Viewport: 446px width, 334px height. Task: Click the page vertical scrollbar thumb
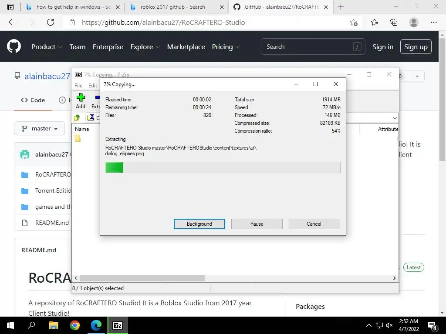pyautogui.click(x=442, y=99)
